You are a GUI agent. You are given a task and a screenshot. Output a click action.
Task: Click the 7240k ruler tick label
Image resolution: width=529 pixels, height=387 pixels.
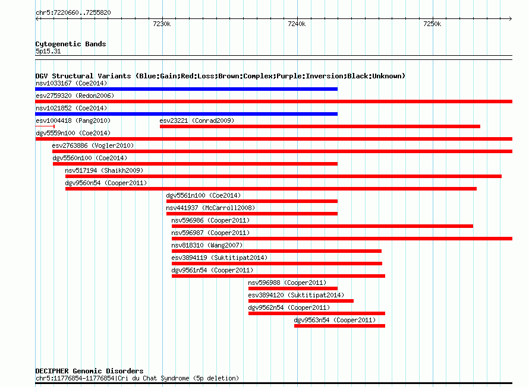point(297,24)
